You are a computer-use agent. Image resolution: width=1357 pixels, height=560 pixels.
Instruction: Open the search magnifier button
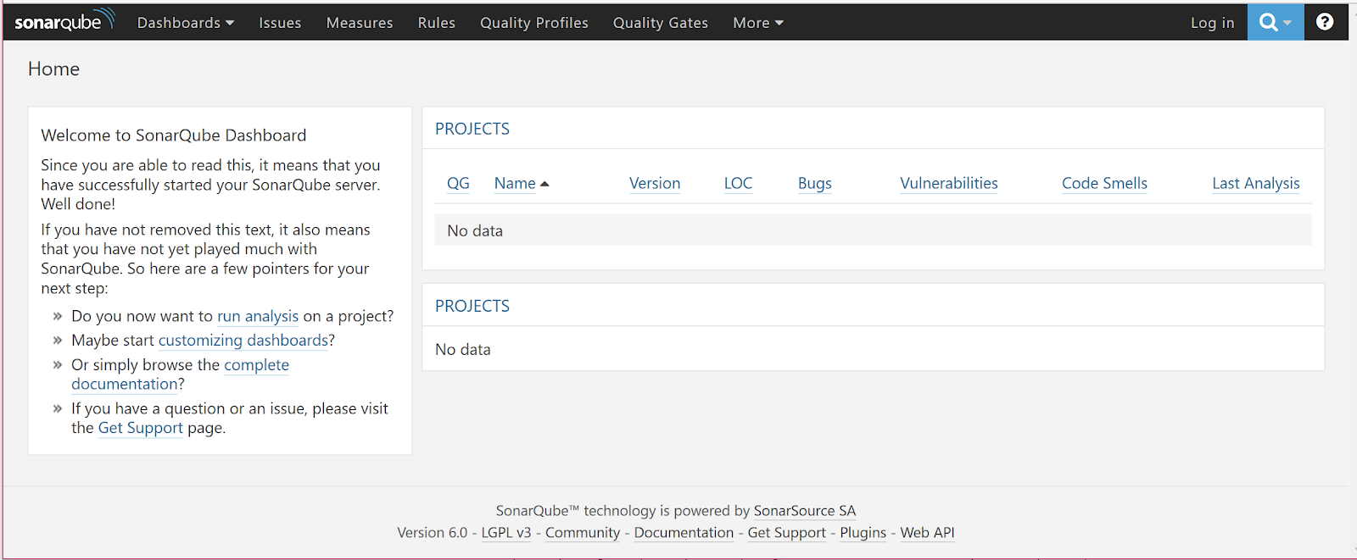pos(1276,22)
